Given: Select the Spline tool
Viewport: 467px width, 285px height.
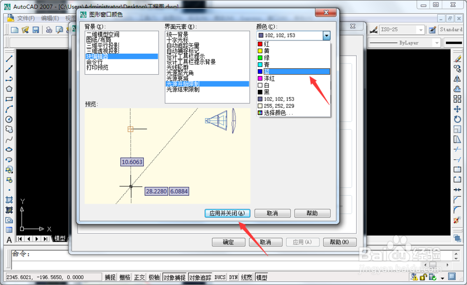Looking at the screenshot, I should click(9, 140).
